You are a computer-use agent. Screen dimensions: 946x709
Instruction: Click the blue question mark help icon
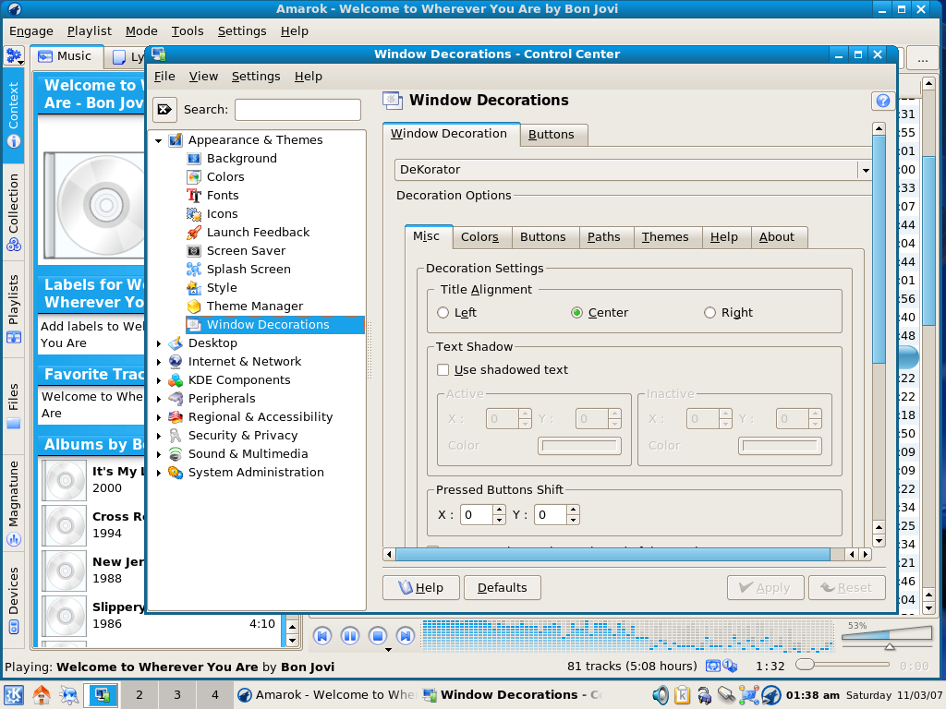882,101
